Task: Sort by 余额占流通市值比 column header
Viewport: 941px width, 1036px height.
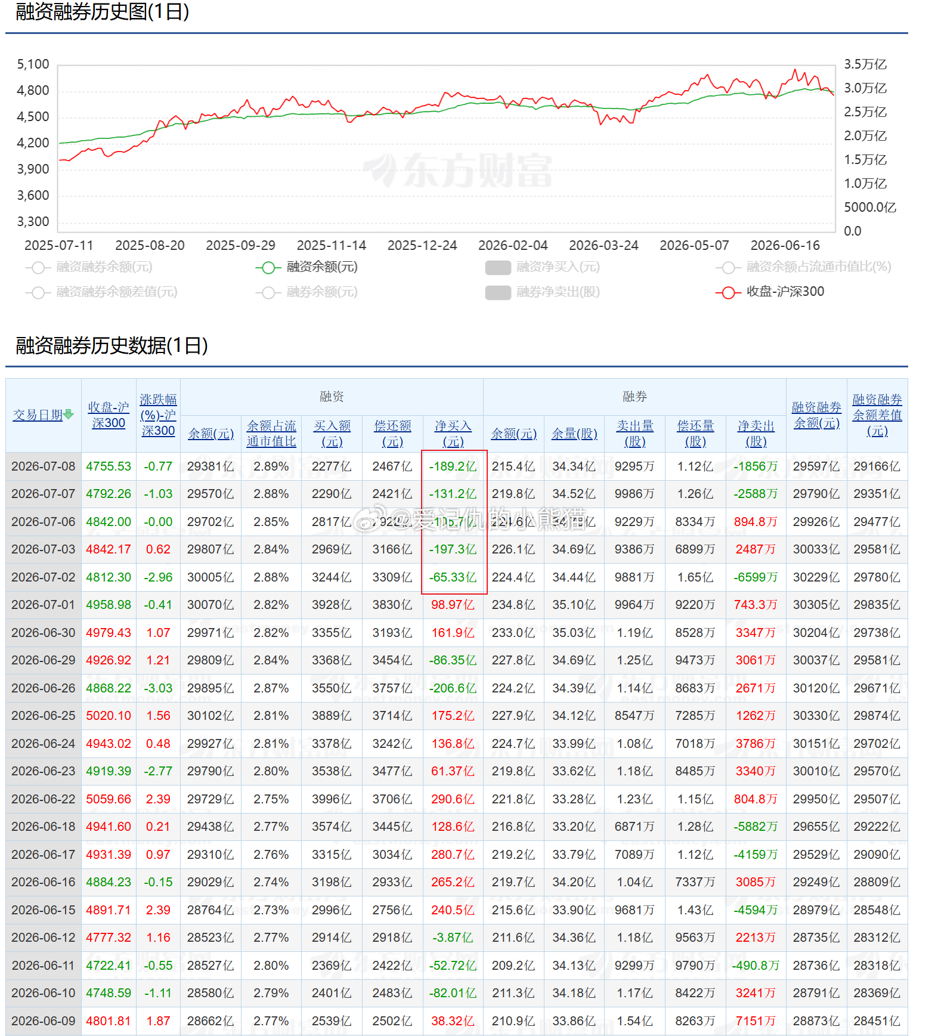Action: tap(271, 434)
